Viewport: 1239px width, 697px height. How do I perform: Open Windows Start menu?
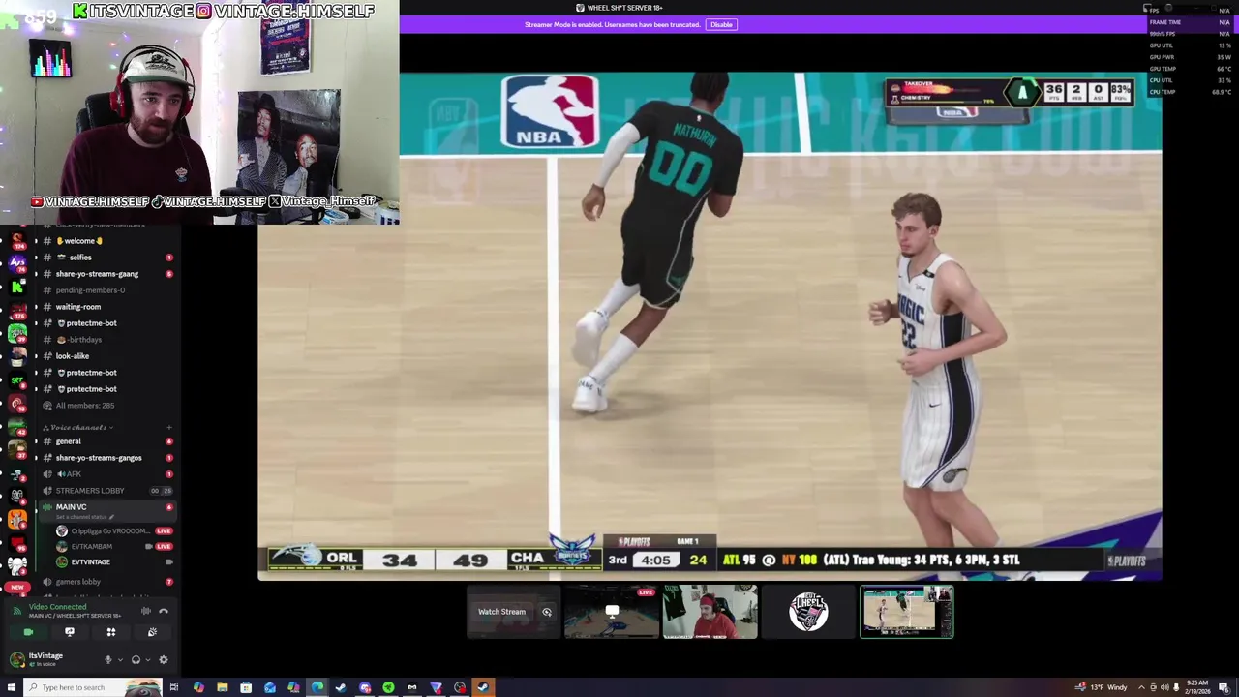coord(12,687)
